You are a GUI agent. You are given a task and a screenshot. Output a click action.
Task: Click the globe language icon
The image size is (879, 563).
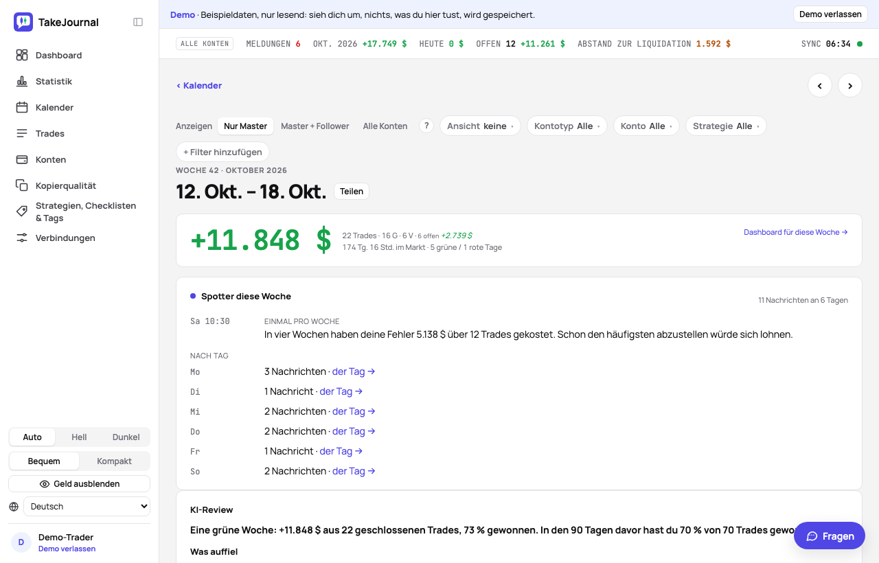(x=14, y=507)
